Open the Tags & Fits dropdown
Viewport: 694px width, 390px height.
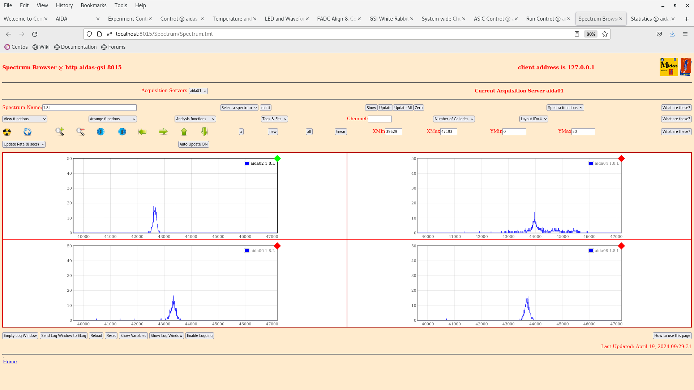(274, 119)
